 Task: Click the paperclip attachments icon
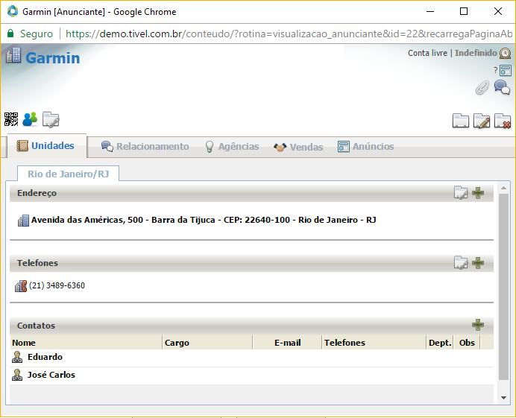tap(482, 88)
